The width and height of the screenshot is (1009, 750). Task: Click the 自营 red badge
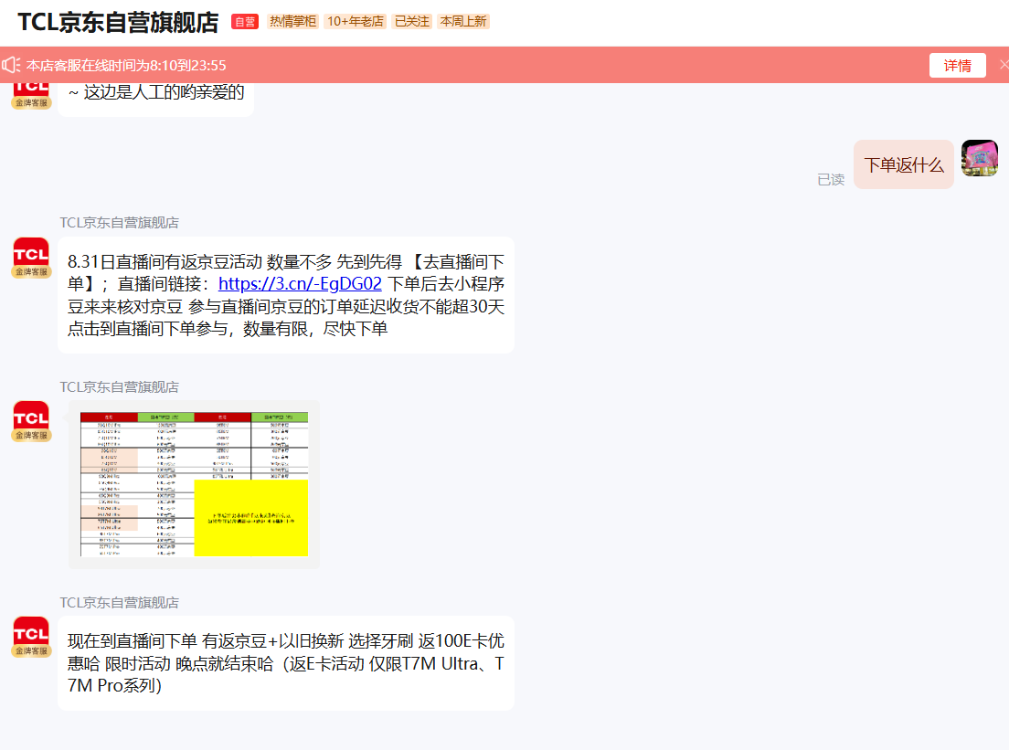click(x=245, y=22)
